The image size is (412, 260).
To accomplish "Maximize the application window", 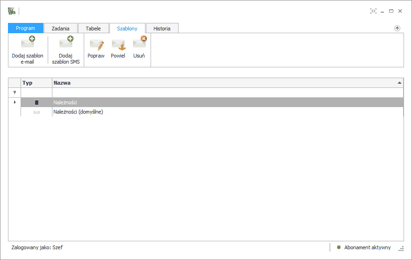I will pyautogui.click(x=391, y=11).
